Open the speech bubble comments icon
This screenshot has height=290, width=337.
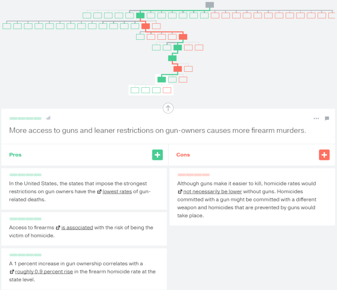click(x=327, y=118)
